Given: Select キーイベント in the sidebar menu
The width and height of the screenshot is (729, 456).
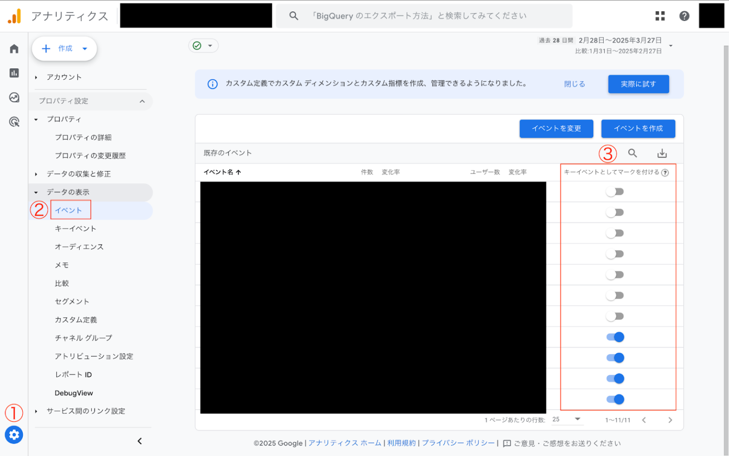Looking at the screenshot, I should click(75, 228).
